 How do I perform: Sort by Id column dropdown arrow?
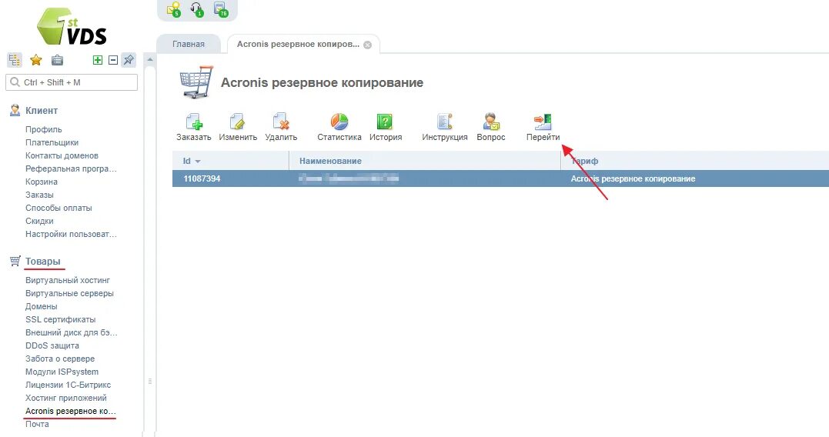(x=198, y=161)
